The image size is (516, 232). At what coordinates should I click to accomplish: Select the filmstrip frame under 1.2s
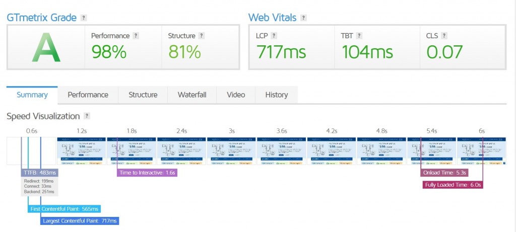pyautogui.click(x=81, y=151)
